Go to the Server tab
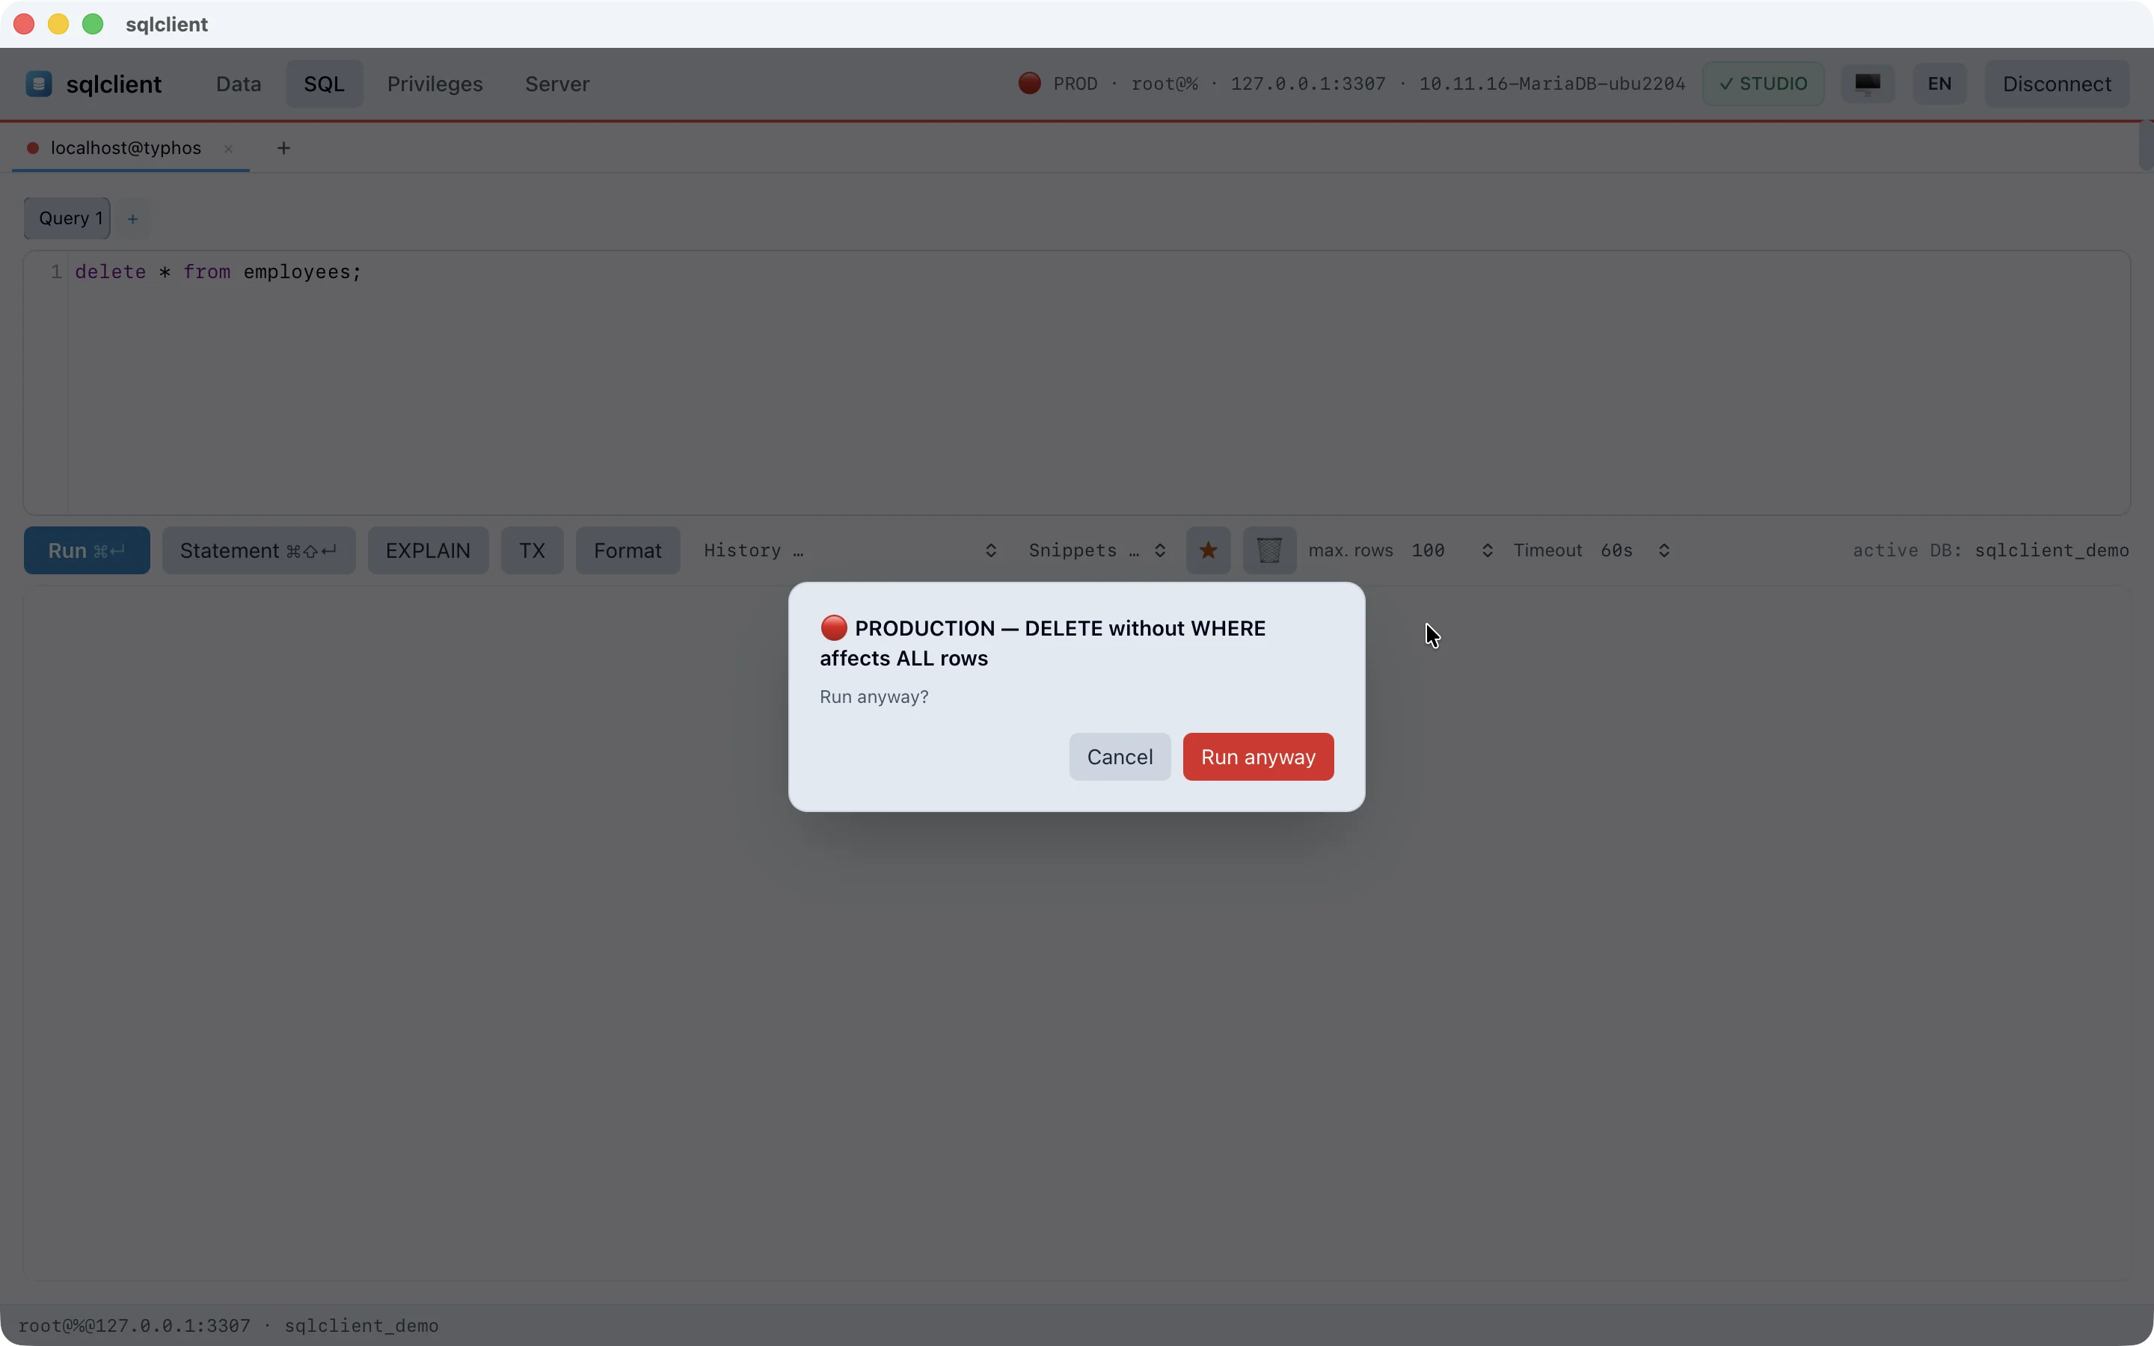 pyautogui.click(x=557, y=84)
